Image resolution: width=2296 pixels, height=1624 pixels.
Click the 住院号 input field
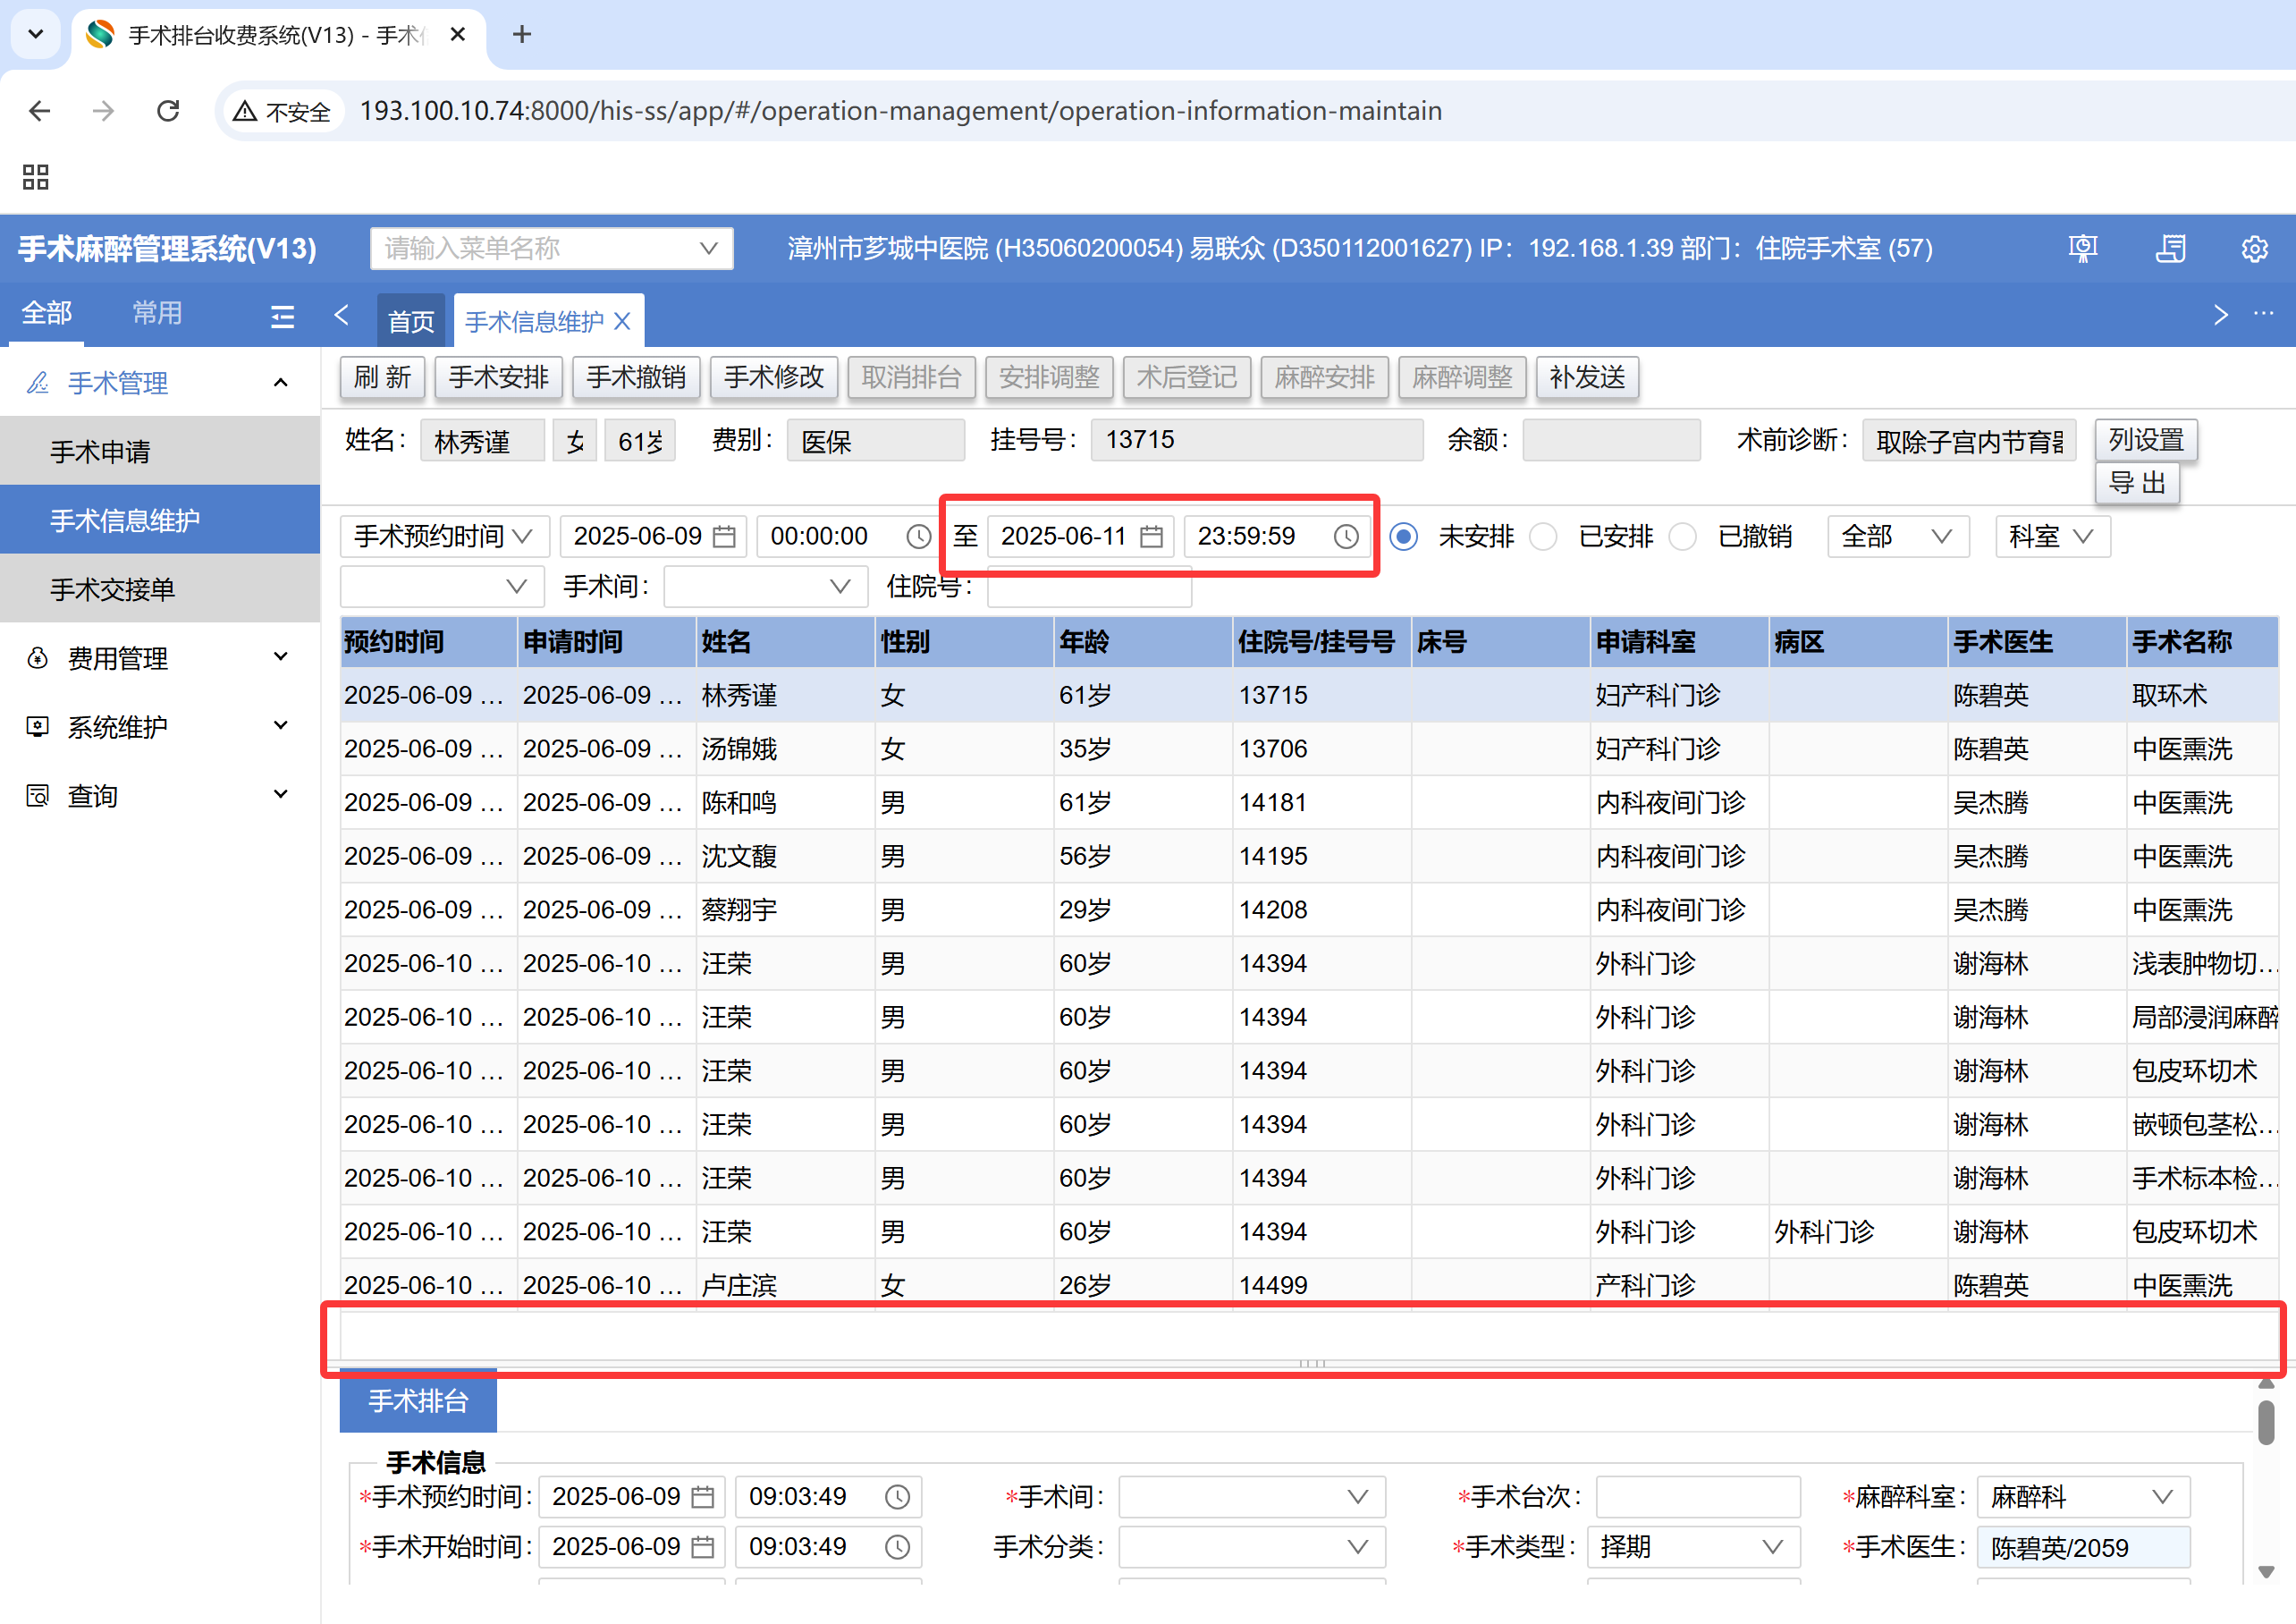(x=1088, y=588)
